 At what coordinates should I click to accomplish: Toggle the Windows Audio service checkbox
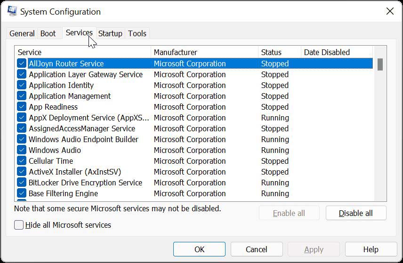(x=22, y=150)
